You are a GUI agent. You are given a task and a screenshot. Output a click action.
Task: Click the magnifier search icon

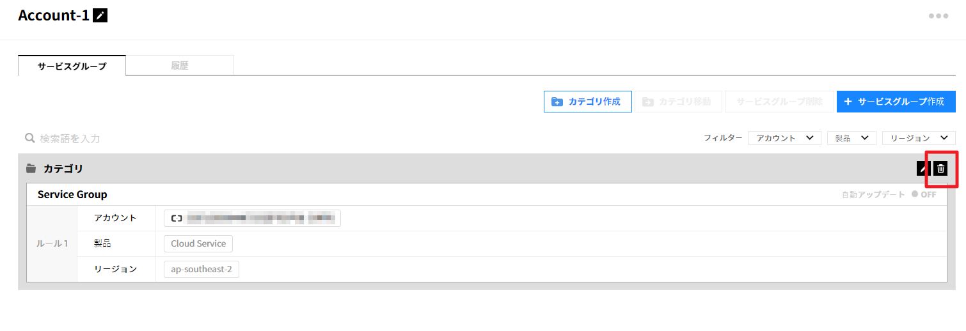[x=29, y=138]
